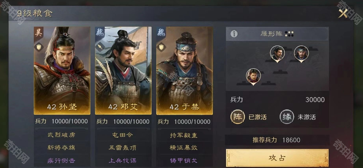Screen dimensions: 363x168
Task: Tap the 缘 bond activation icon
Action: coord(287,117)
